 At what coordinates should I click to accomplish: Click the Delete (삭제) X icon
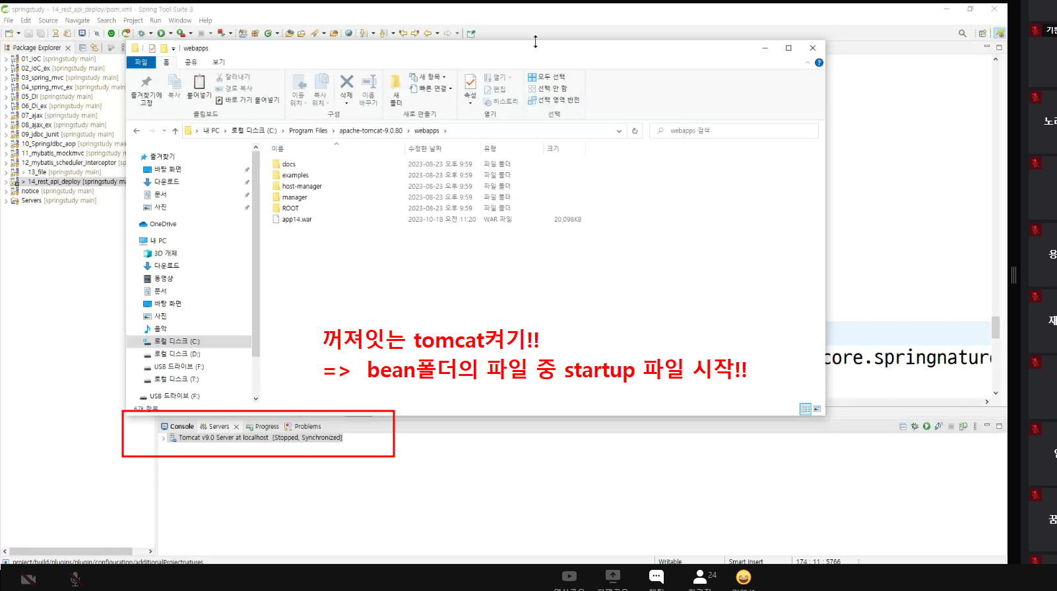click(346, 82)
